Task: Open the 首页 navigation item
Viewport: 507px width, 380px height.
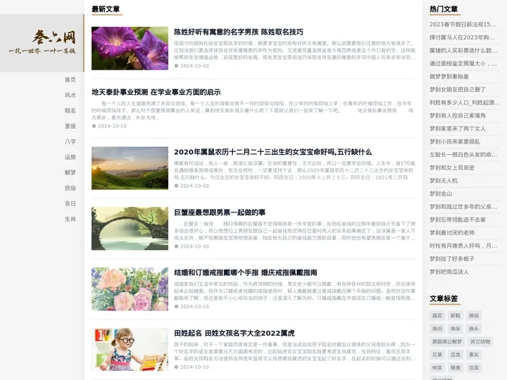Action: click(x=70, y=80)
